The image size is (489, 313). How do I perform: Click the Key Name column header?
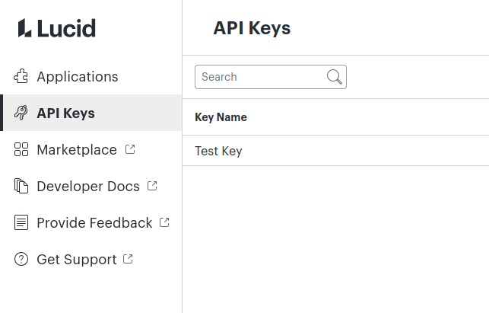click(x=221, y=117)
